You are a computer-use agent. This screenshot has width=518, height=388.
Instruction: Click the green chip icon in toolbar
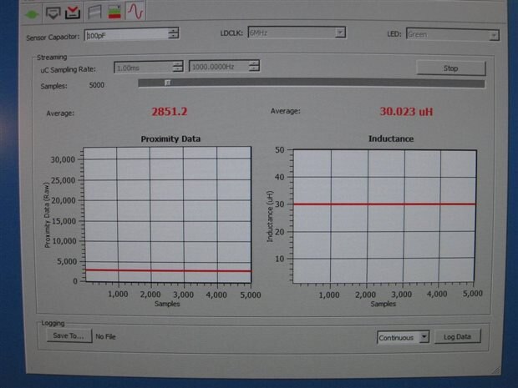32,14
